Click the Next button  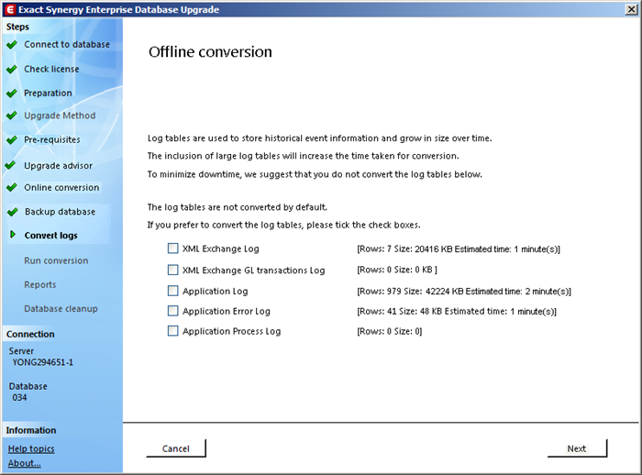click(x=577, y=448)
